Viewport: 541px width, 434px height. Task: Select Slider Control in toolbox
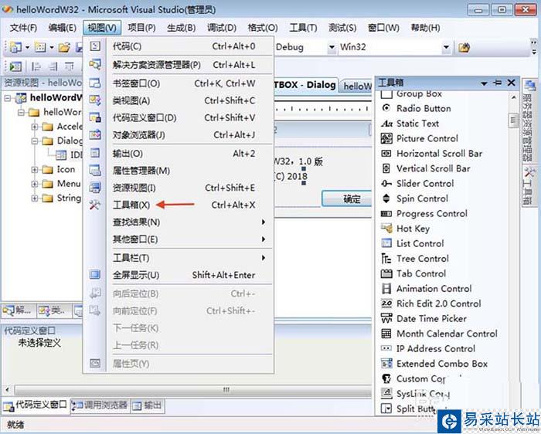pos(417,183)
